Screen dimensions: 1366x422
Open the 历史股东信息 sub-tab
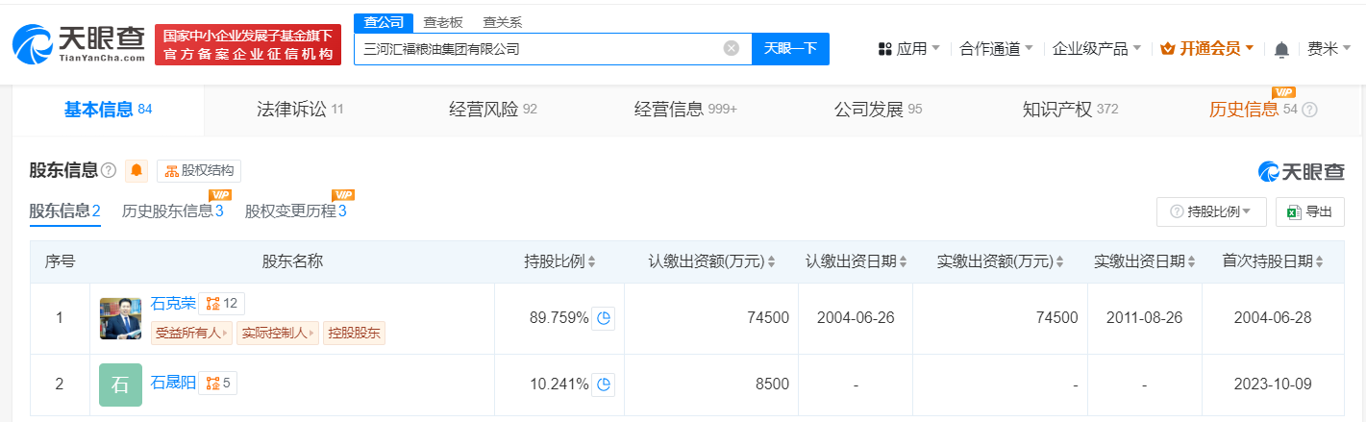pos(172,211)
